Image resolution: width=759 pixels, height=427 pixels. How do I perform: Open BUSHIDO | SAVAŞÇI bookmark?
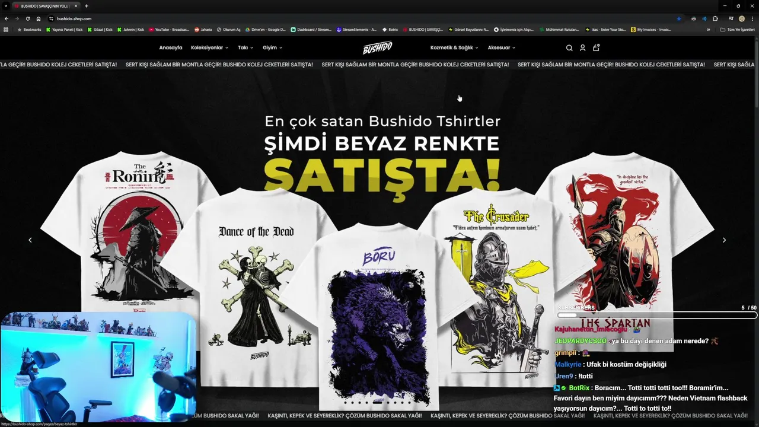(x=423, y=29)
